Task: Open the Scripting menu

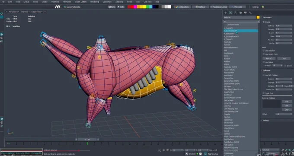Action: point(119,2)
